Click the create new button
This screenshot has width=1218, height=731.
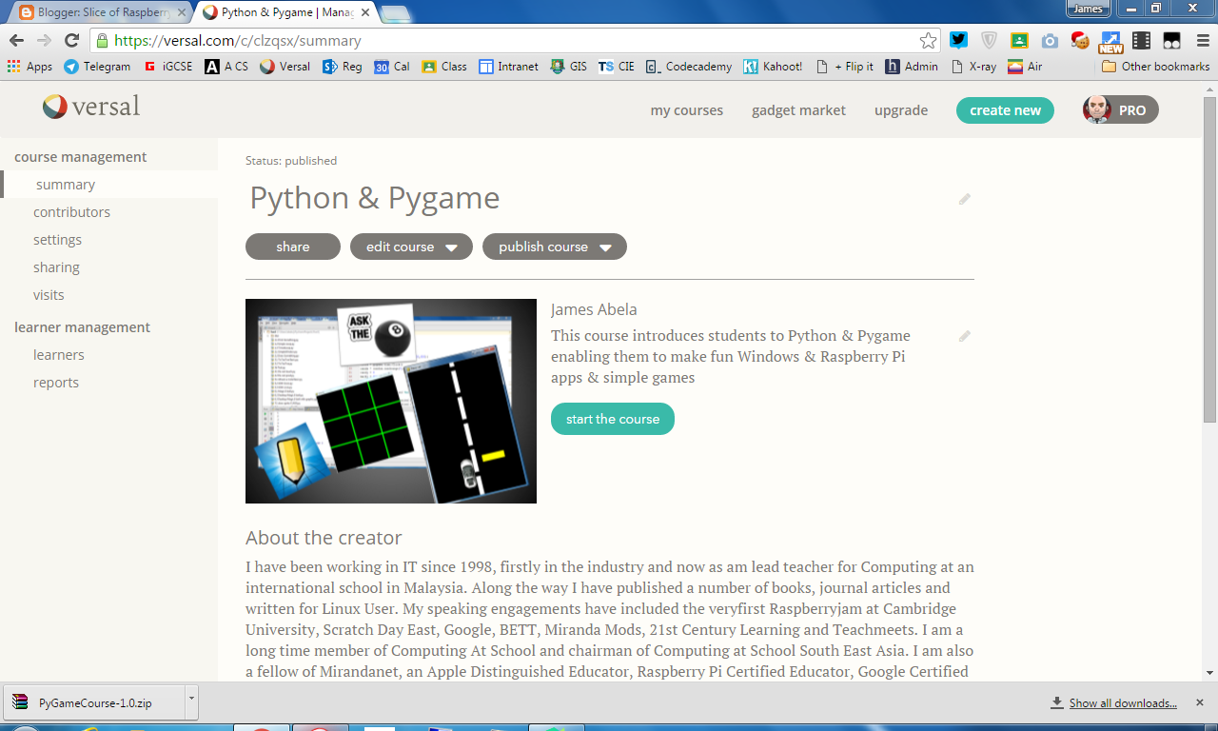click(1005, 110)
